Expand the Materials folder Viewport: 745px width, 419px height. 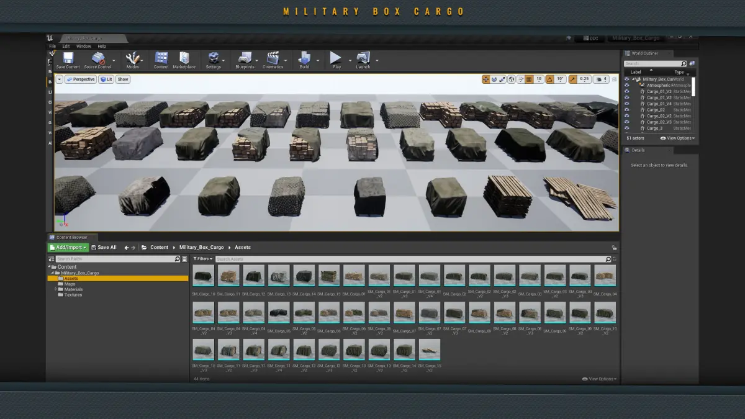coord(56,290)
